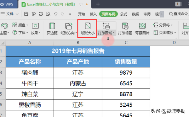This screenshot has height=117, width=189.
Task: Select the cell with value 9879
Action: point(126,72)
